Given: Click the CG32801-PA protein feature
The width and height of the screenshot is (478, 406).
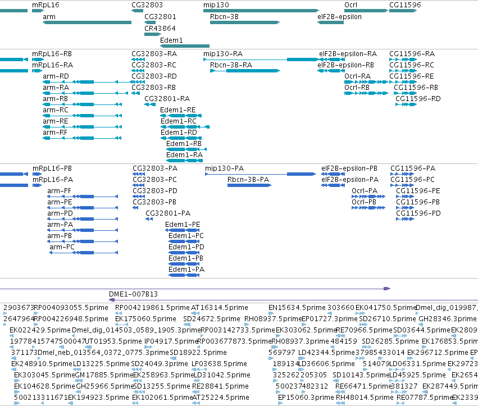Looking at the screenshot, I should coord(149,219).
